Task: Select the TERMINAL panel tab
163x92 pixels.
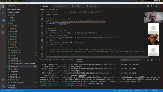Action: (79, 60)
